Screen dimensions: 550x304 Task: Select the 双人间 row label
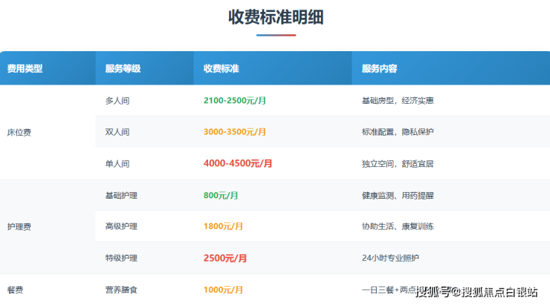click(x=117, y=132)
